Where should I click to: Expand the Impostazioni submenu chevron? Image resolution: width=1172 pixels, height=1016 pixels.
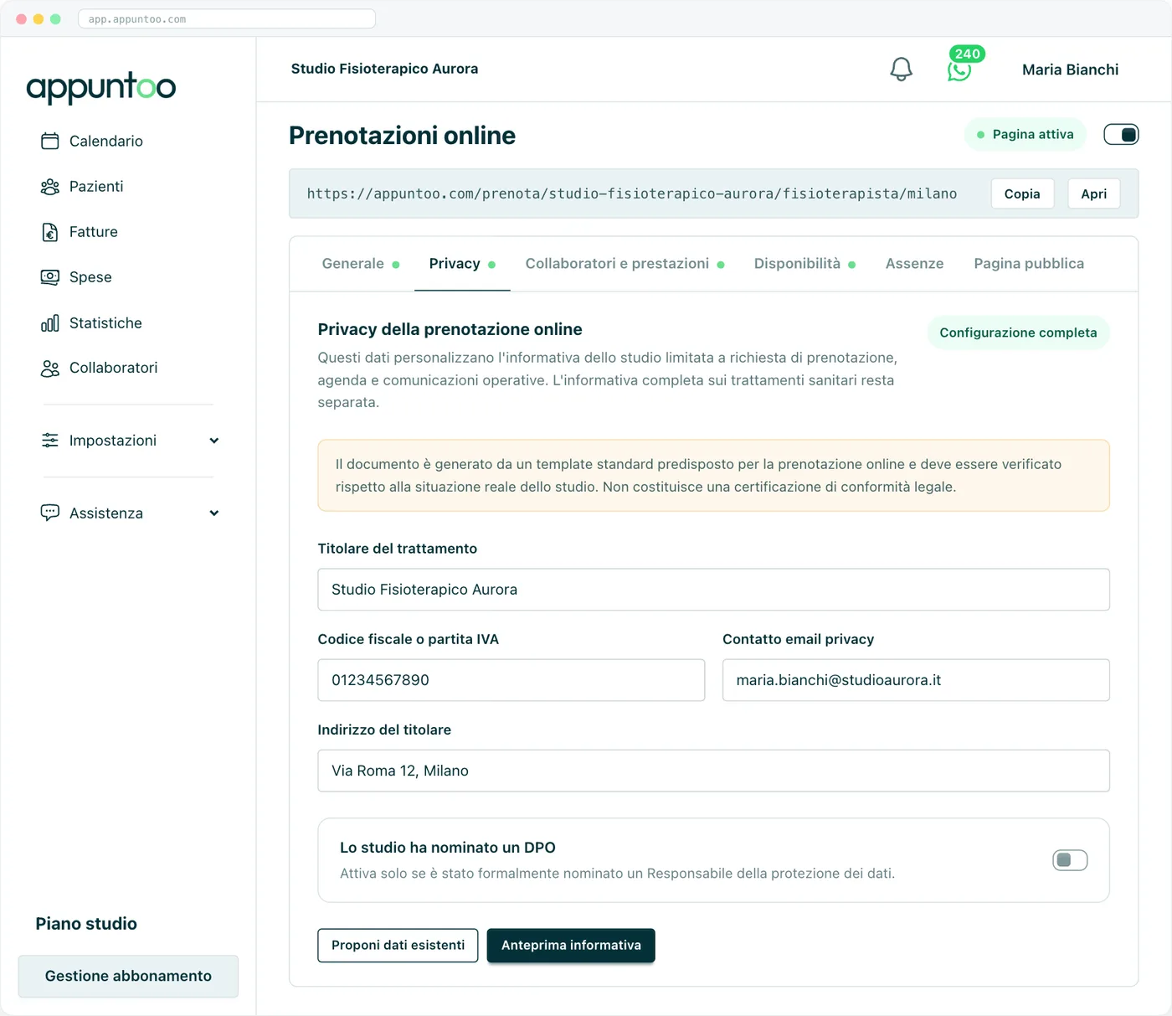(x=214, y=441)
